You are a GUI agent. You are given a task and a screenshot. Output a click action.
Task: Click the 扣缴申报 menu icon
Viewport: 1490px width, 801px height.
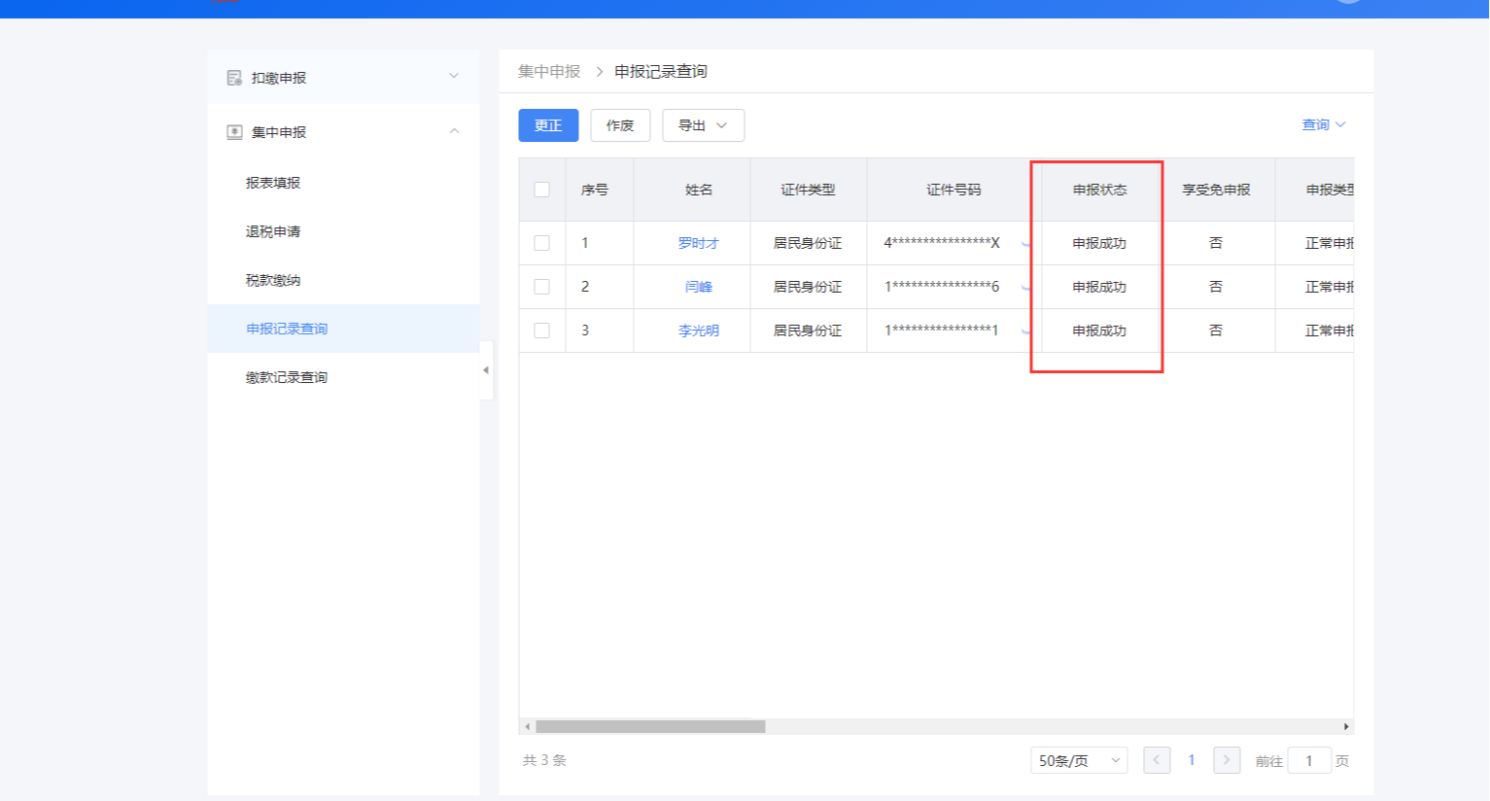coord(234,78)
